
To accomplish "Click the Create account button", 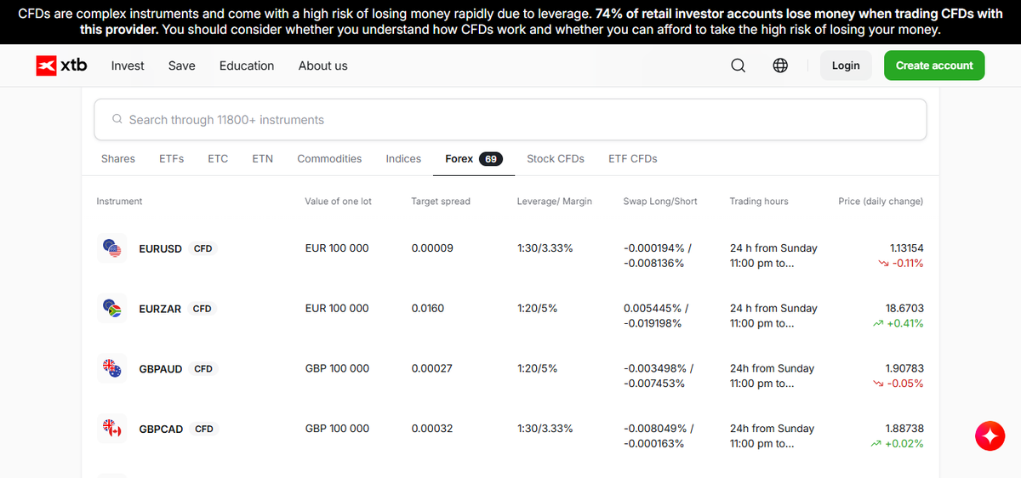I will 934,65.
